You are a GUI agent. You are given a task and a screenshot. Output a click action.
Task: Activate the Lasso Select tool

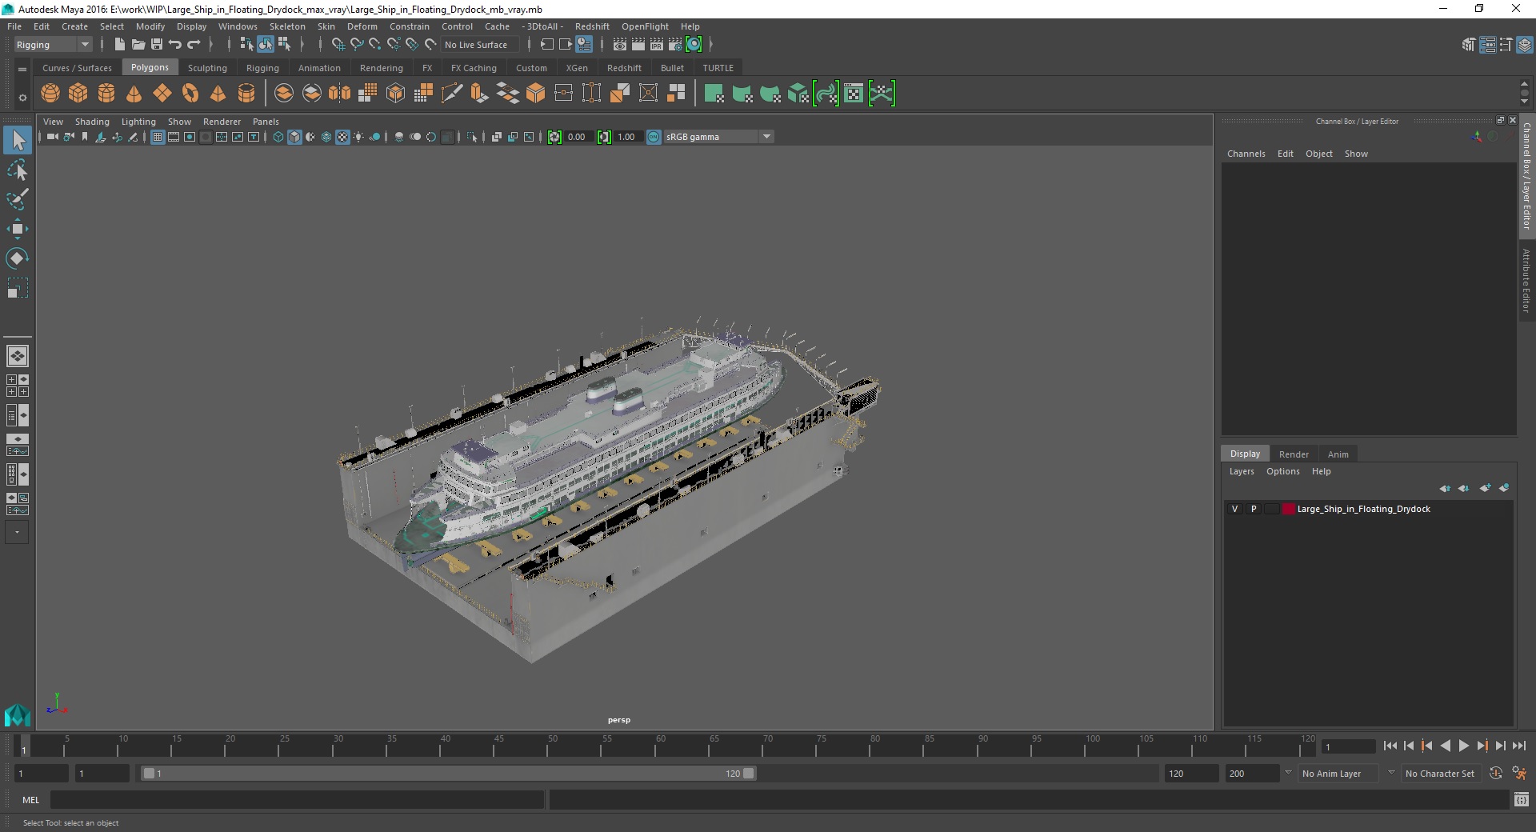coord(18,170)
